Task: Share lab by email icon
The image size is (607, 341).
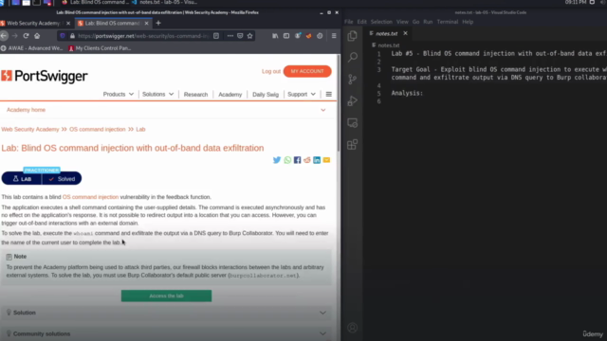Action: 326,160
